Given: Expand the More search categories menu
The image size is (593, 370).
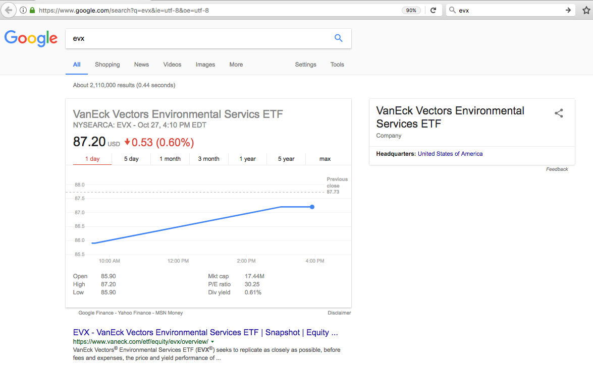Looking at the screenshot, I should (x=236, y=65).
